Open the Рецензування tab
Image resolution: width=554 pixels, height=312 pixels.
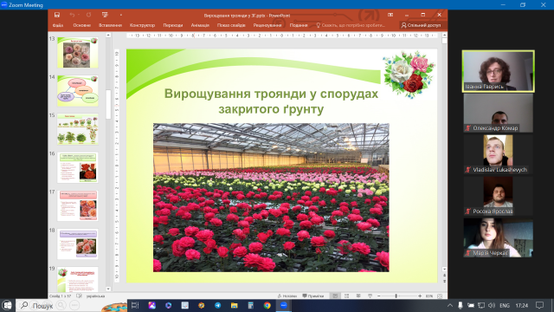pyautogui.click(x=267, y=25)
